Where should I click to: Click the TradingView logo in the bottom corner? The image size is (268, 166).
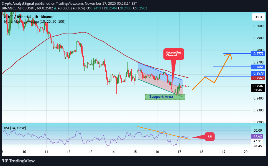click(18, 161)
